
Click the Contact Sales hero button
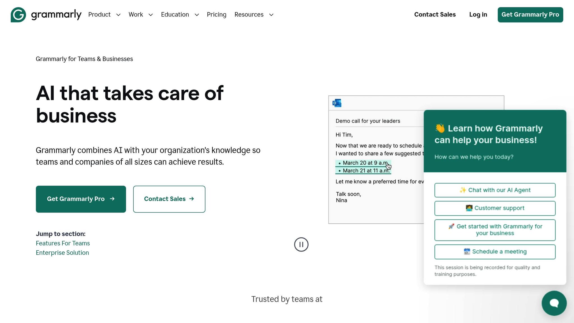tap(169, 199)
